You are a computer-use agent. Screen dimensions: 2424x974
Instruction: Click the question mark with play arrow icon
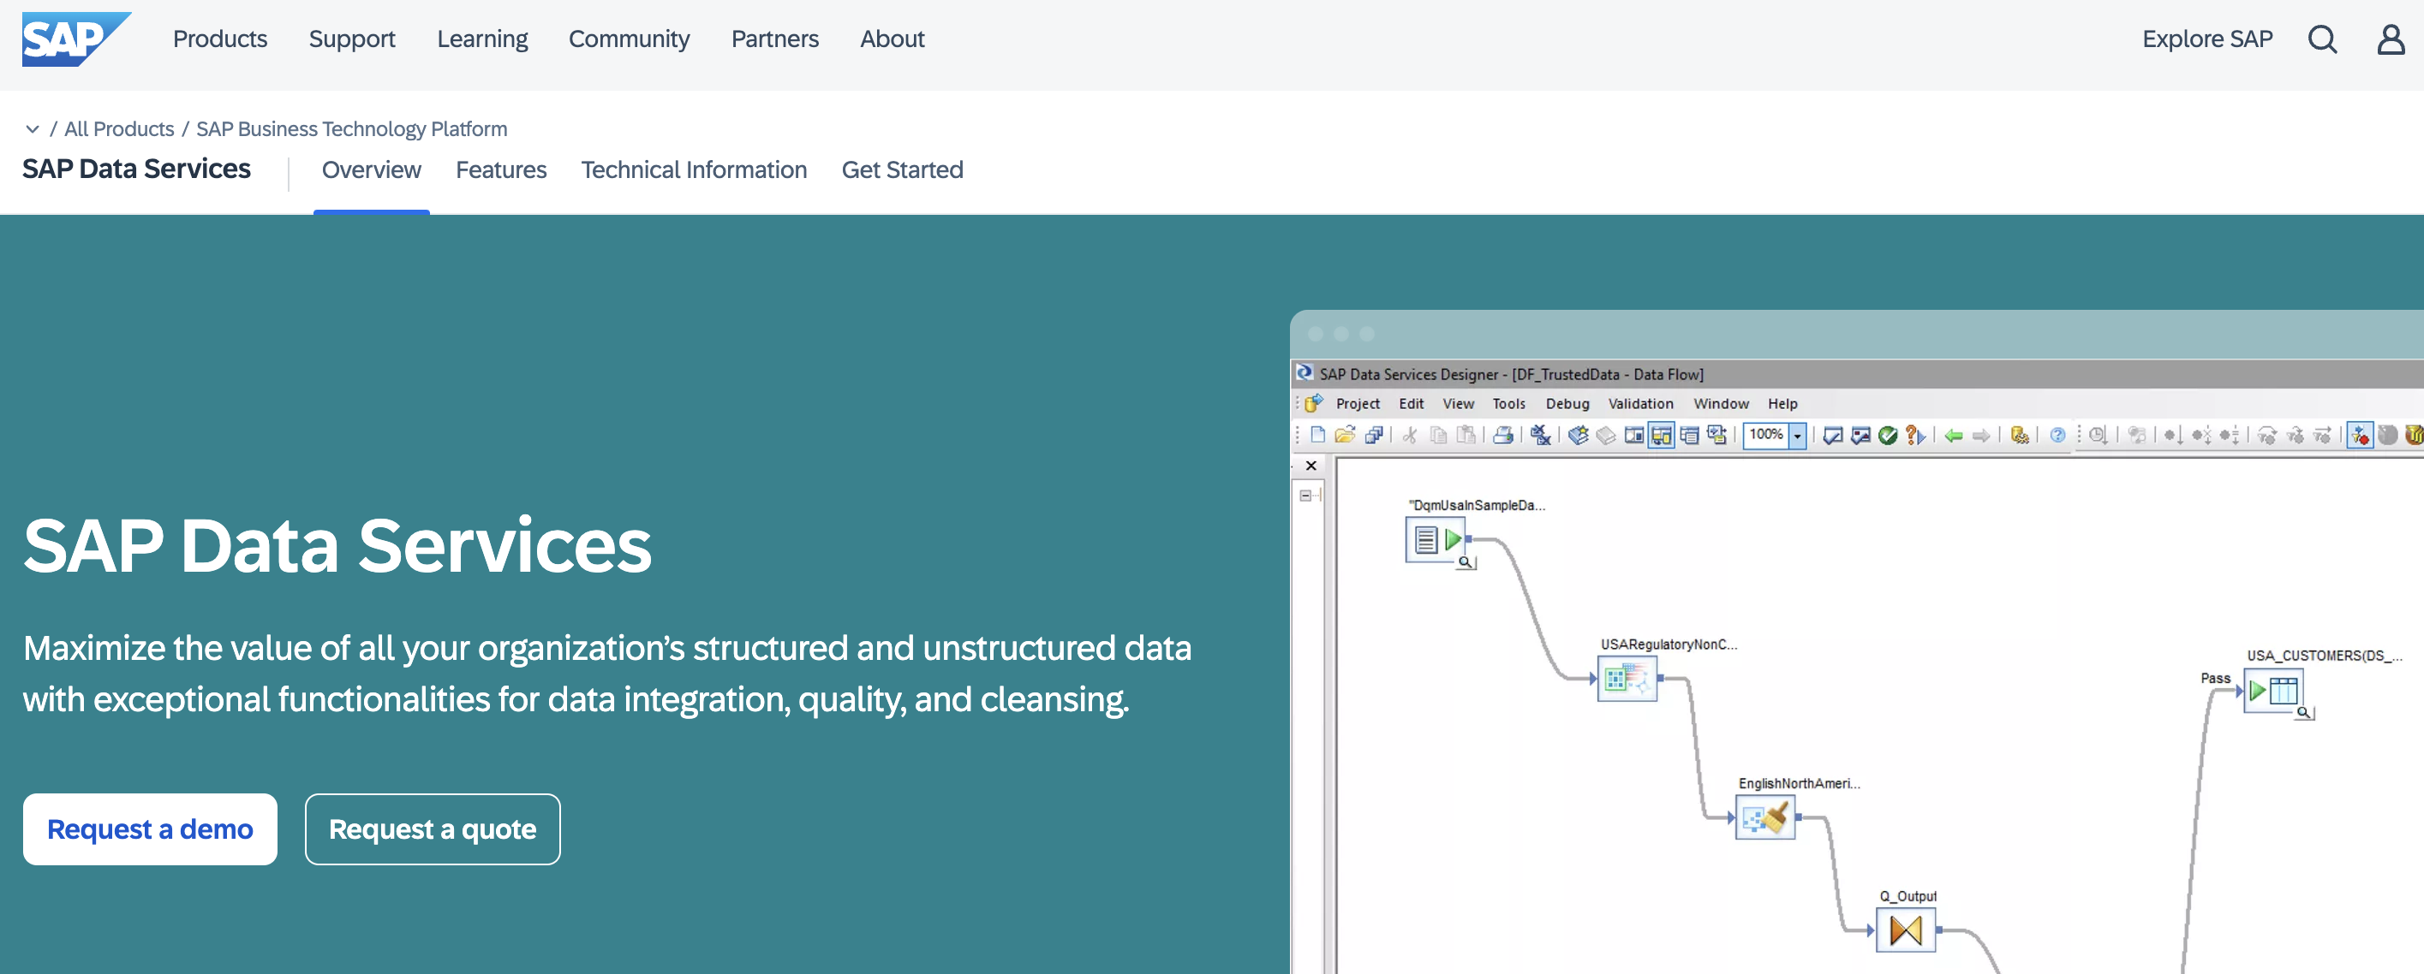[x=1915, y=436]
